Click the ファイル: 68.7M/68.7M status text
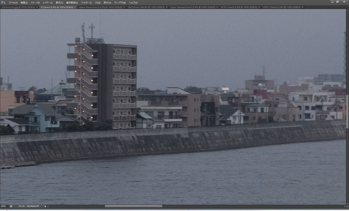This screenshot has width=349, height=211. pyautogui.click(x=29, y=206)
